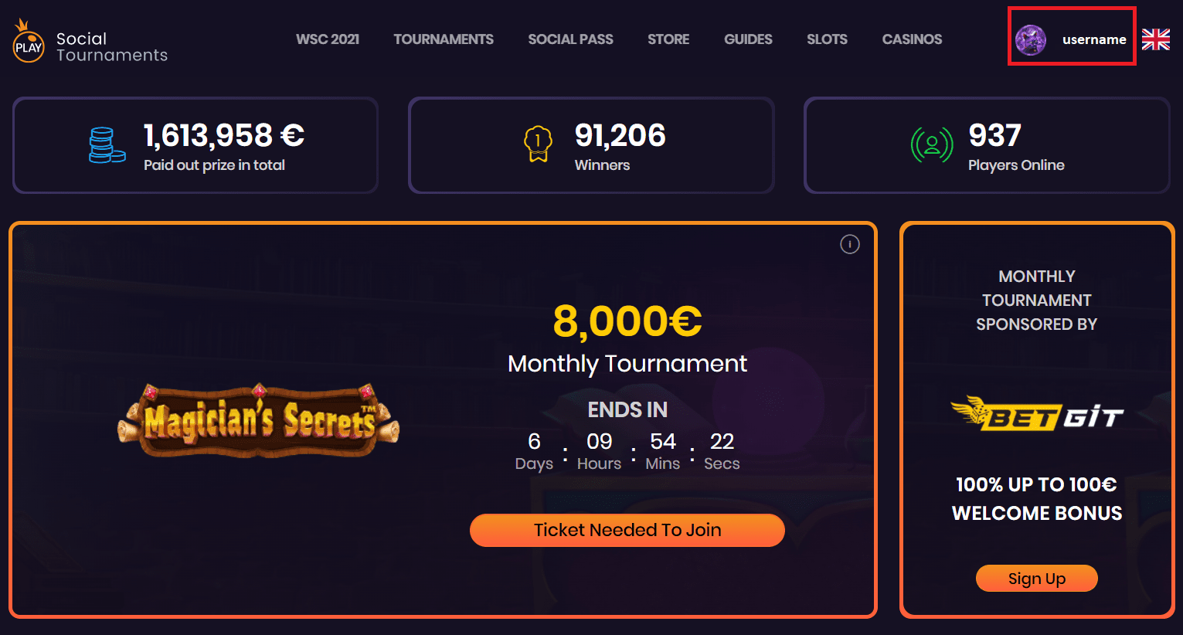This screenshot has width=1183, height=635.
Task: Click the BetGit sponsor logo
Action: pos(1036,414)
